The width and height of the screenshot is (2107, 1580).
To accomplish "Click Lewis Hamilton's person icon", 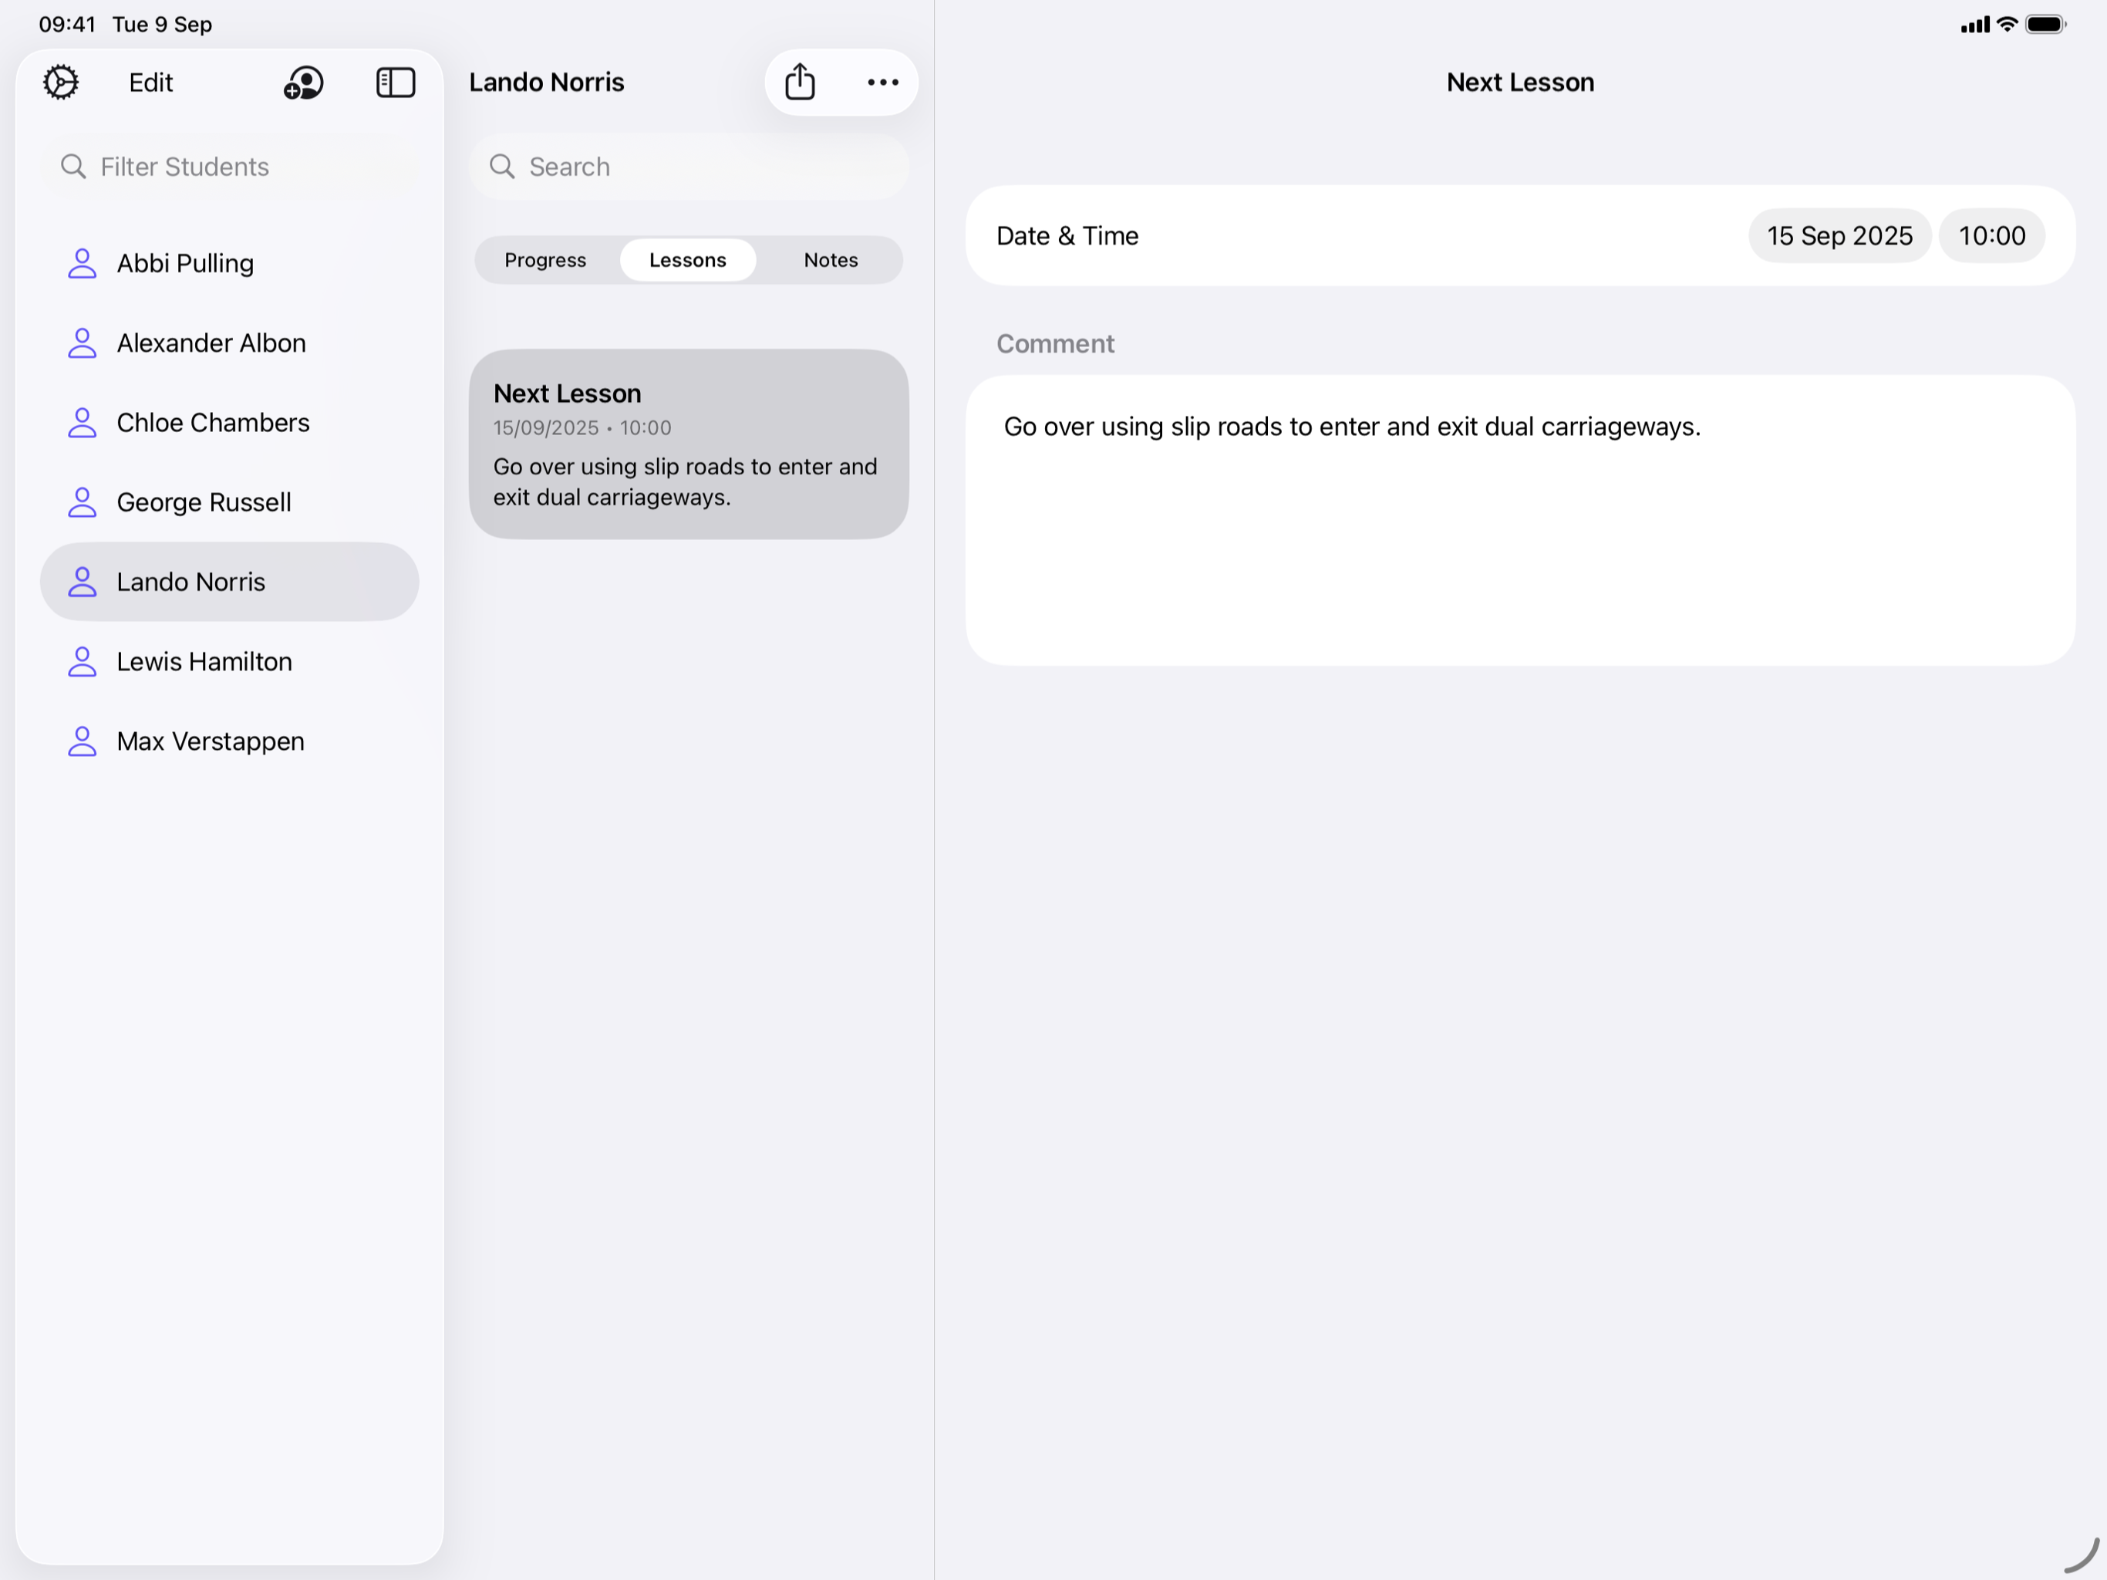I will [x=83, y=661].
